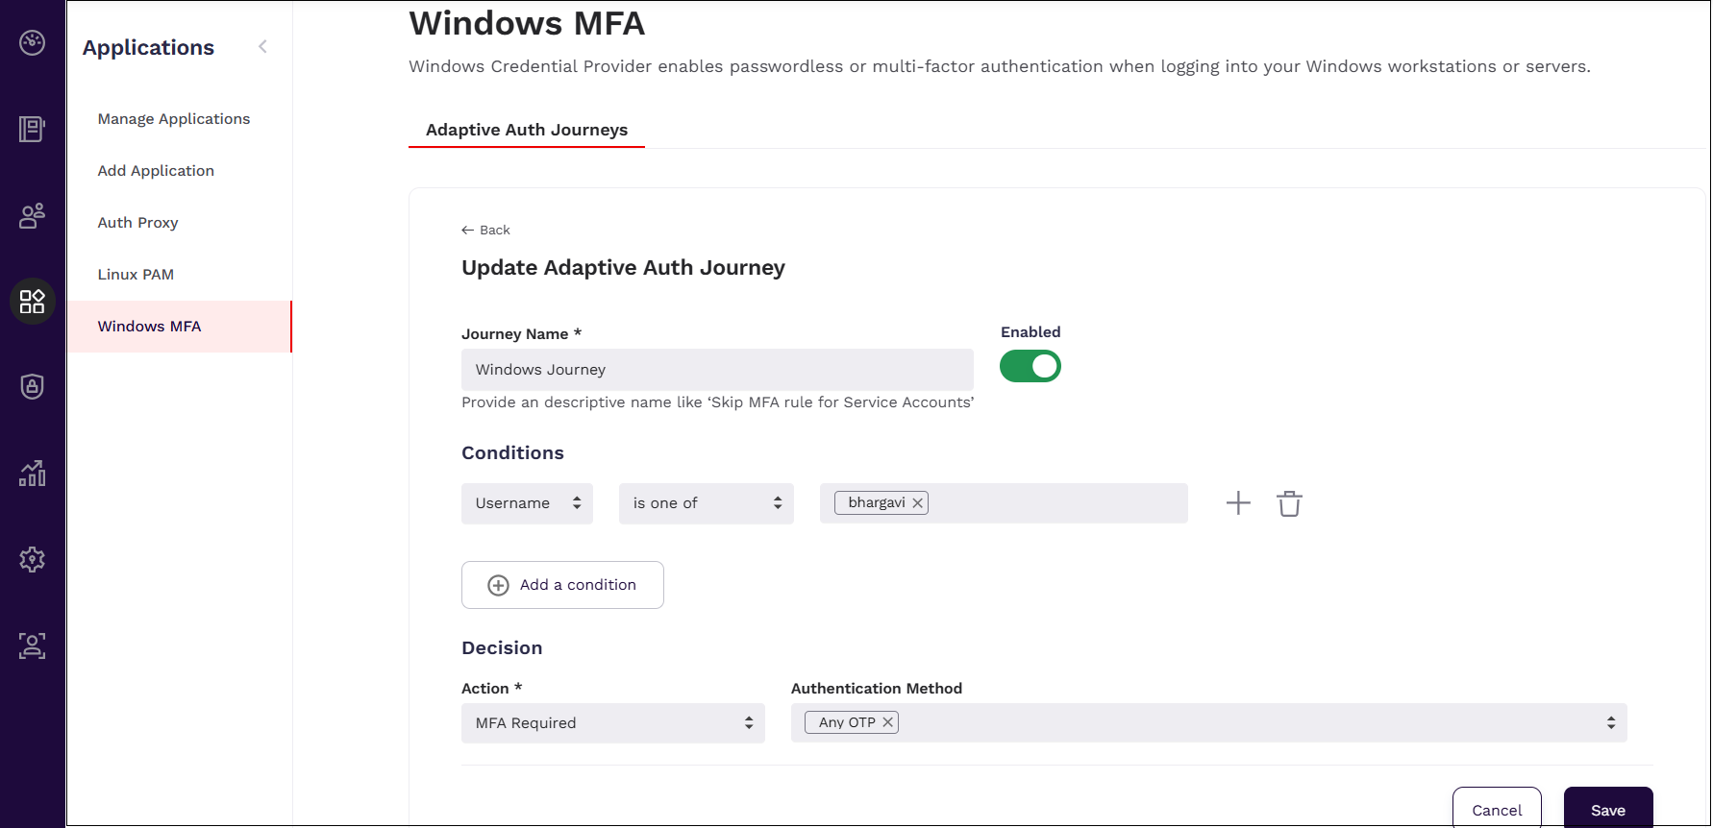Open the settings gear icon in rail
This screenshot has width=1713, height=828.
pyautogui.click(x=33, y=560)
